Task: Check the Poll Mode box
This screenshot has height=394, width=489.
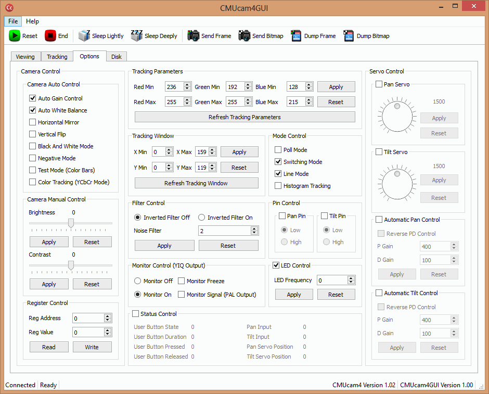Action: pos(278,150)
